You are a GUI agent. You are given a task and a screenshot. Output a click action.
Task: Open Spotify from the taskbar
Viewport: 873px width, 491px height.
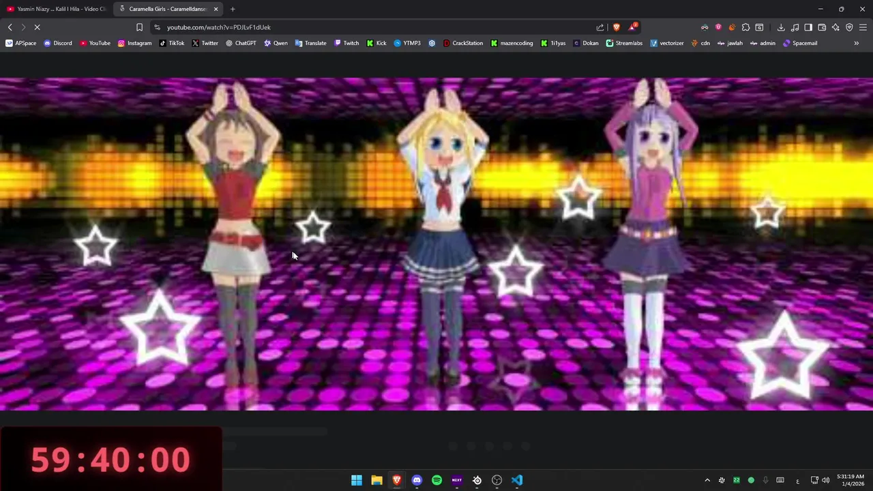(x=436, y=480)
